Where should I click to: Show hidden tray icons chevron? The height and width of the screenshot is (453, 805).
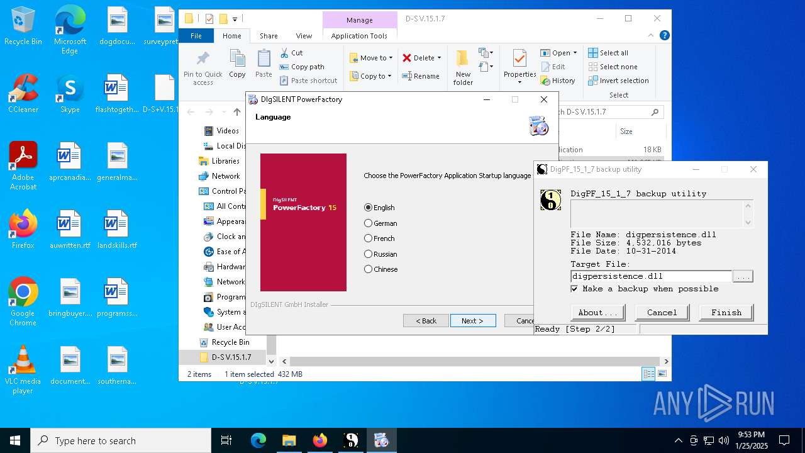click(x=678, y=440)
